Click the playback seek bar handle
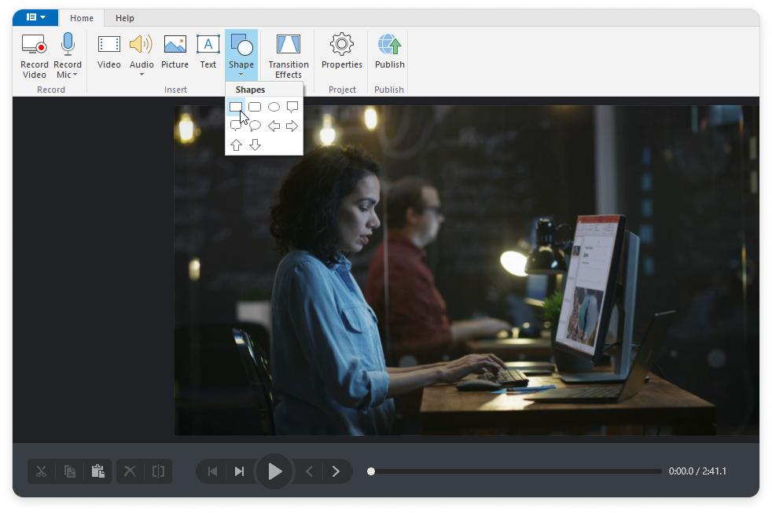 pyautogui.click(x=371, y=471)
